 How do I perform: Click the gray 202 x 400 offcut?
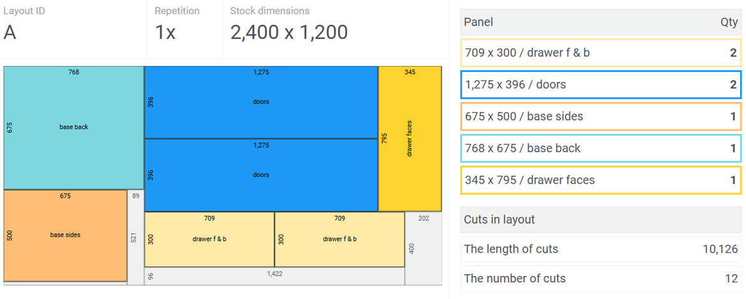(424, 248)
